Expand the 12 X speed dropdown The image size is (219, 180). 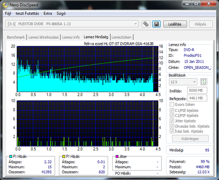(183, 82)
